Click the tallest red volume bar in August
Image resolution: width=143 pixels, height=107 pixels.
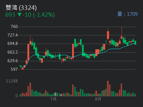pyautogui.click(x=108, y=89)
